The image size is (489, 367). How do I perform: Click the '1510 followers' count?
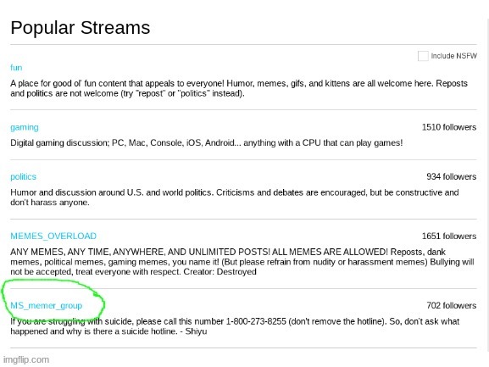point(449,127)
